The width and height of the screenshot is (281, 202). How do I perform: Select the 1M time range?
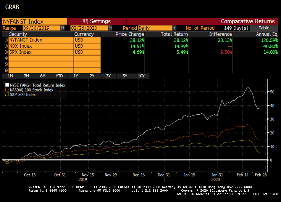pos(10,76)
